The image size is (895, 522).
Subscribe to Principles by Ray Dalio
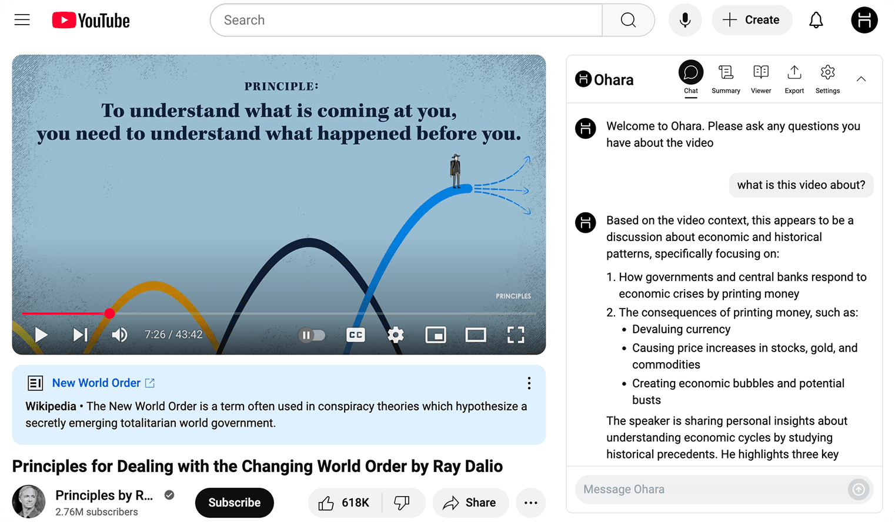click(x=234, y=503)
